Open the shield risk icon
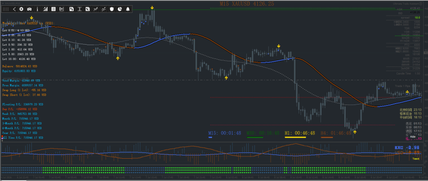This screenshot has height=181, width=428. coord(112,9)
